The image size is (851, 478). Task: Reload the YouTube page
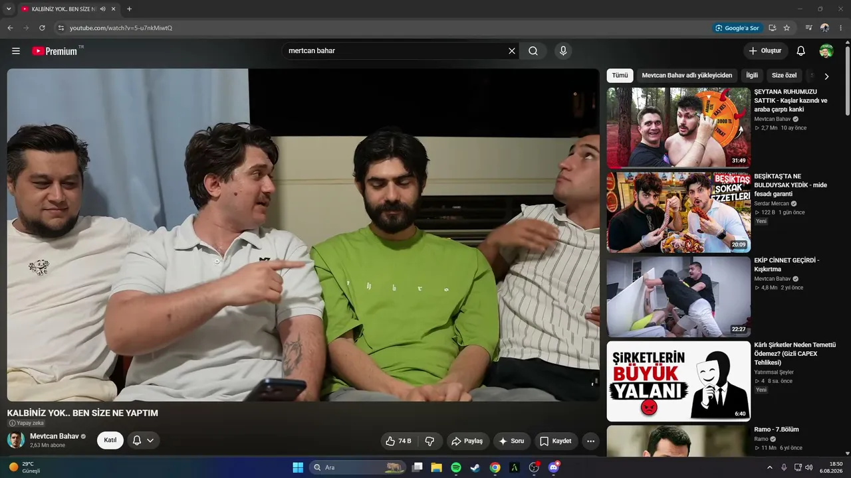coord(42,28)
